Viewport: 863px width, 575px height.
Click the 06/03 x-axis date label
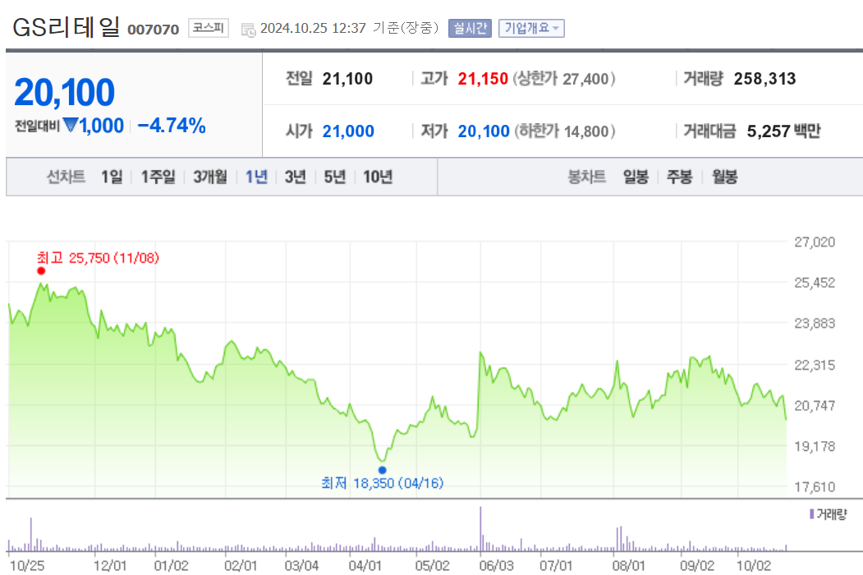pos(496,566)
